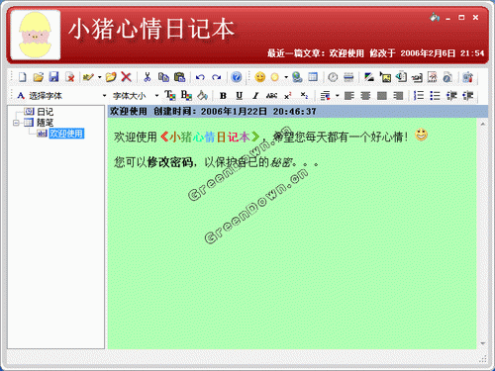
Task: Toggle bold formatting
Action: pos(223,96)
